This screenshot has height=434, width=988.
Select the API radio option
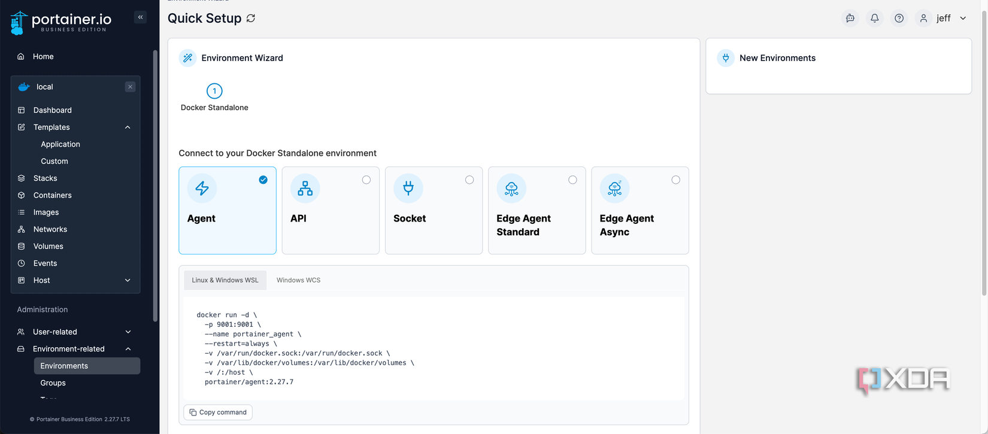pyautogui.click(x=366, y=180)
